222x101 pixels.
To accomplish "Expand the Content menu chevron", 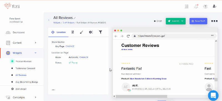I will (x=36, y=43).
